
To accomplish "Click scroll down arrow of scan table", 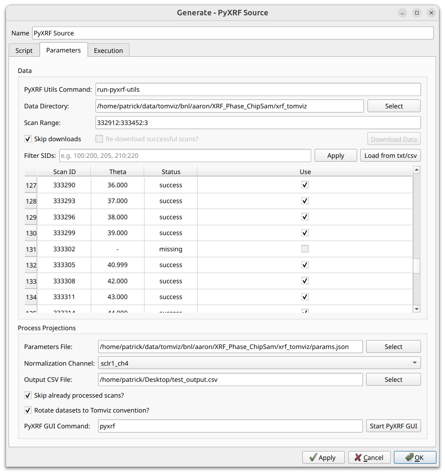I will 416,308.
